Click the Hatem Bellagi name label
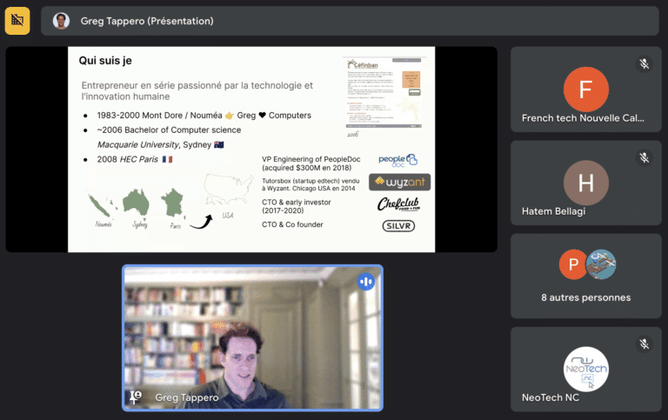 click(553, 211)
